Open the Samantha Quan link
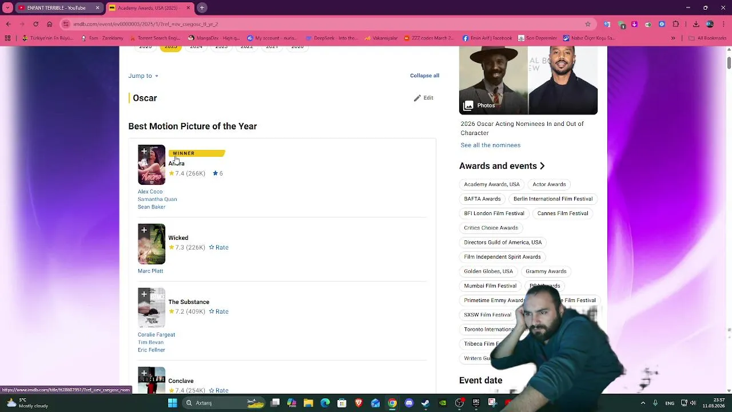Viewport: 732px width, 412px height. pyautogui.click(x=157, y=199)
